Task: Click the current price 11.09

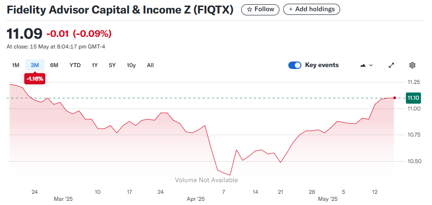Action: 25,34
